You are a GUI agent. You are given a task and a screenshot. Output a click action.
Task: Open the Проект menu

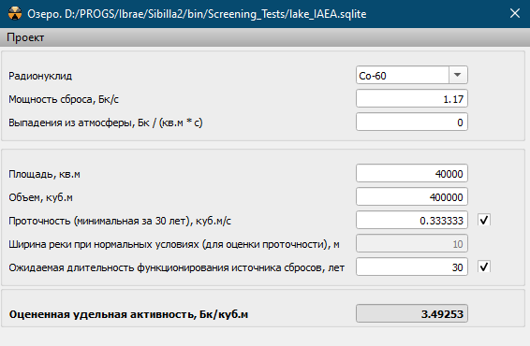[x=25, y=37]
